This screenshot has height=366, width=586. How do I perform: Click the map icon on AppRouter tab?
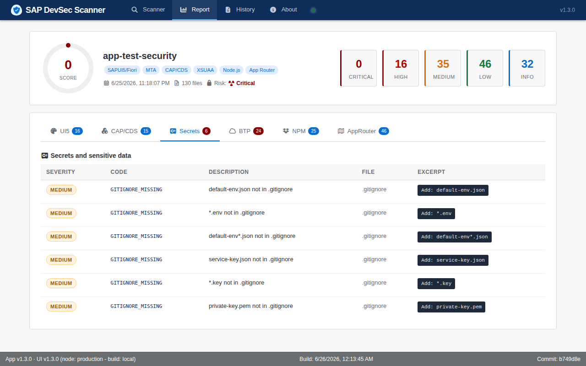point(341,131)
